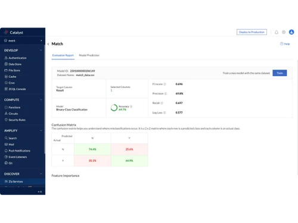Switch to the Evaluation Report tab
The height and width of the screenshot is (223, 298).
pyautogui.click(x=63, y=55)
